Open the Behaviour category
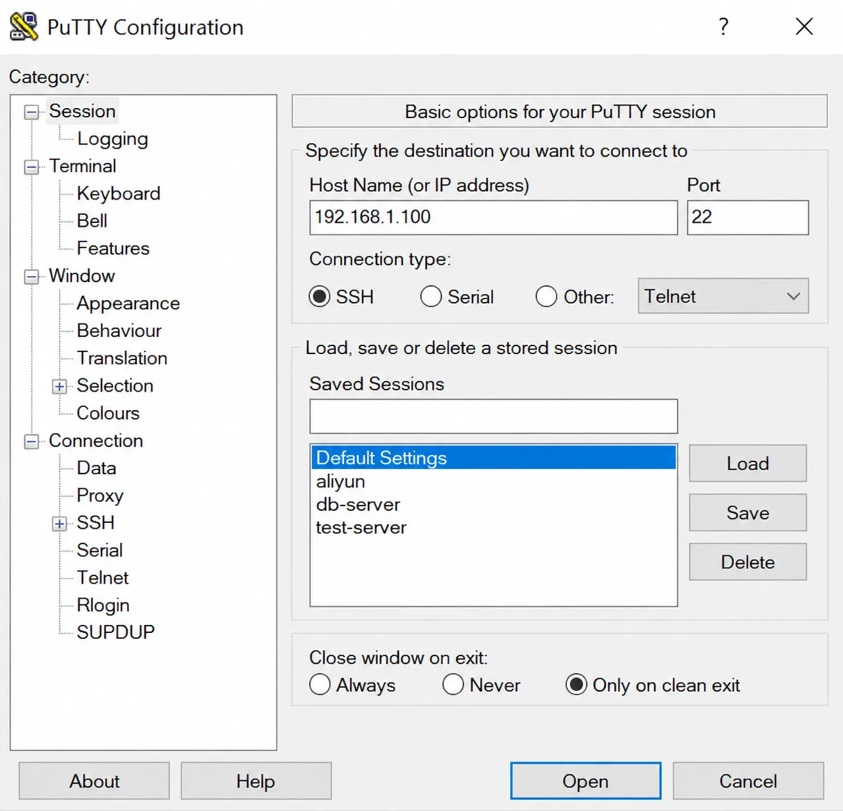 119,330
